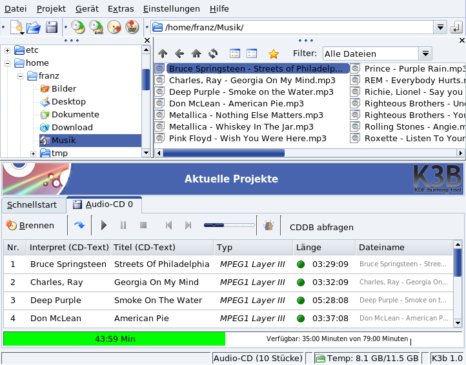Collapse the franz folder in tree

point(20,76)
